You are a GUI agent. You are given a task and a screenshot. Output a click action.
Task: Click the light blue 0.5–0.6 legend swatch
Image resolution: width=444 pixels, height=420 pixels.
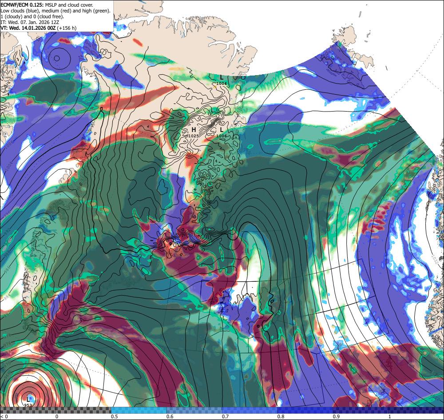[139, 410]
